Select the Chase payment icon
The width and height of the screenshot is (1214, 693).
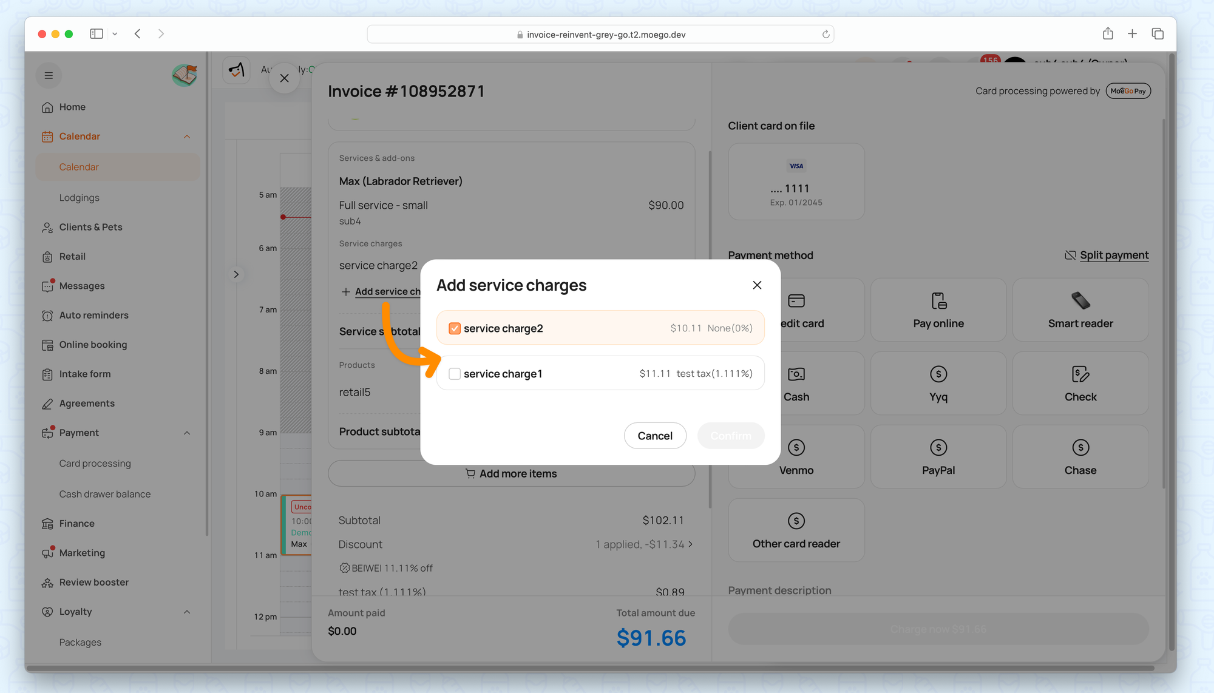point(1080,448)
